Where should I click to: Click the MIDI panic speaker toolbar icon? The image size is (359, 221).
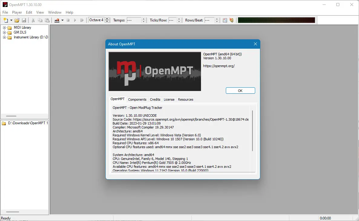click(x=232, y=20)
